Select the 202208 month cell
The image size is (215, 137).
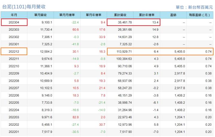14,81
